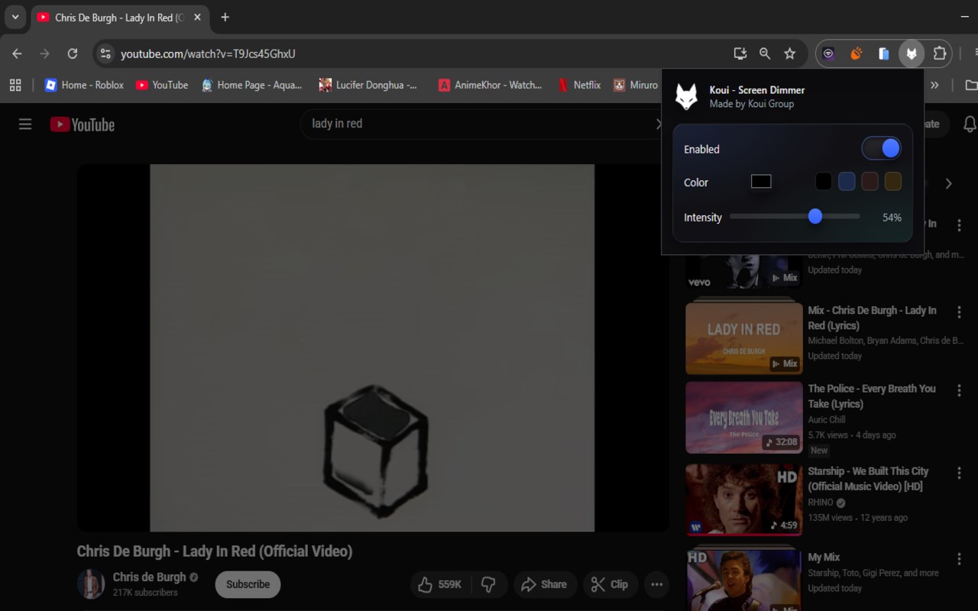Click the purple eye extension icon
Screen dimensions: 978x611
pos(828,53)
